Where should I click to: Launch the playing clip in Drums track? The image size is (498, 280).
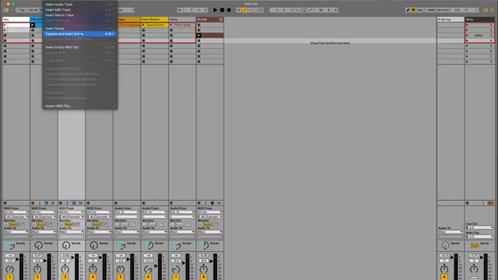199,36
